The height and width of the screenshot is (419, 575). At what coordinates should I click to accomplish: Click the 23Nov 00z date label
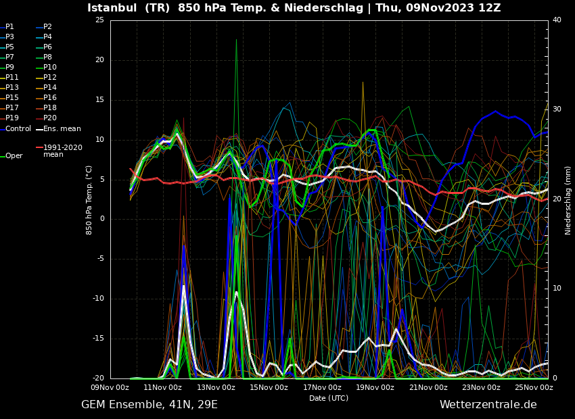[481, 387]
